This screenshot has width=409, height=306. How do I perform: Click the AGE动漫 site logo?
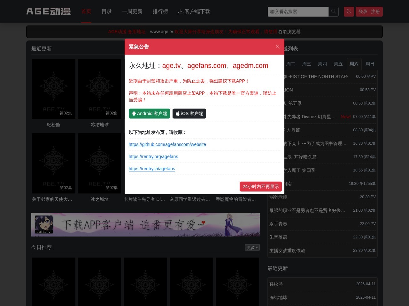(x=48, y=11)
